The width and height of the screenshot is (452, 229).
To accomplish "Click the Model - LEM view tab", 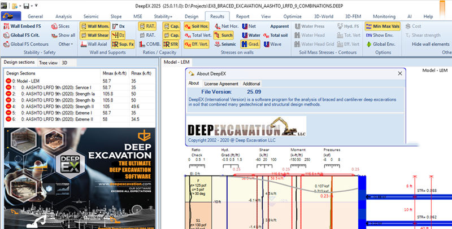I will [176, 62].
